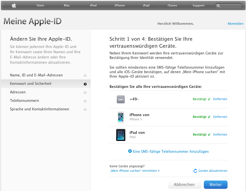Click the iPad von device name
Screen dimensions: 246x191
[137, 133]
